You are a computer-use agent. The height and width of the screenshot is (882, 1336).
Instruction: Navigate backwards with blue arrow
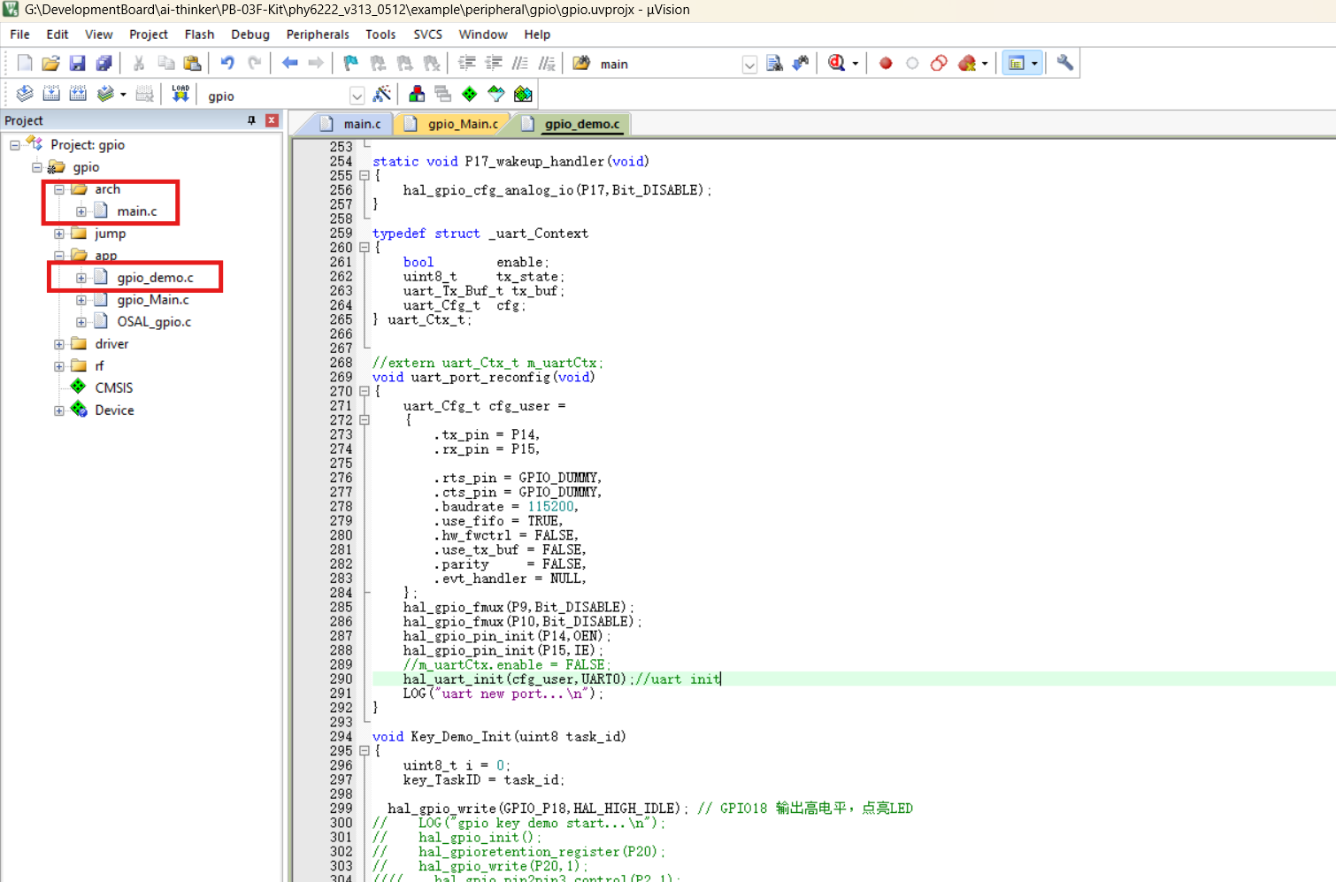click(x=289, y=63)
